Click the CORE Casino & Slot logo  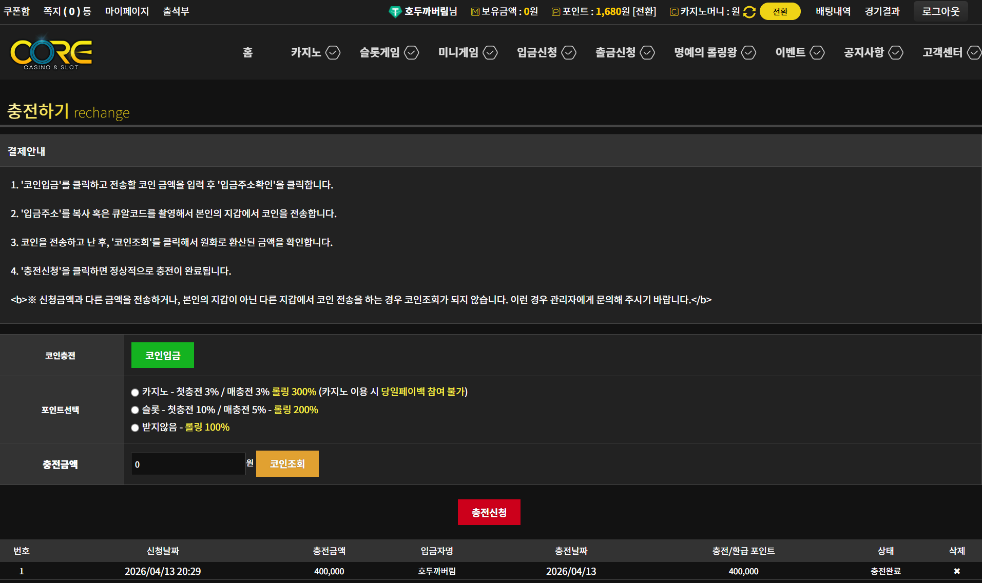(x=51, y=53)
